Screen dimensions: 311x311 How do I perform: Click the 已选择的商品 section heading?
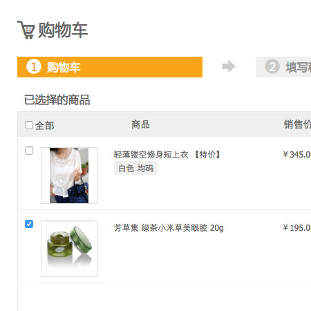click(x=57, y=100)
